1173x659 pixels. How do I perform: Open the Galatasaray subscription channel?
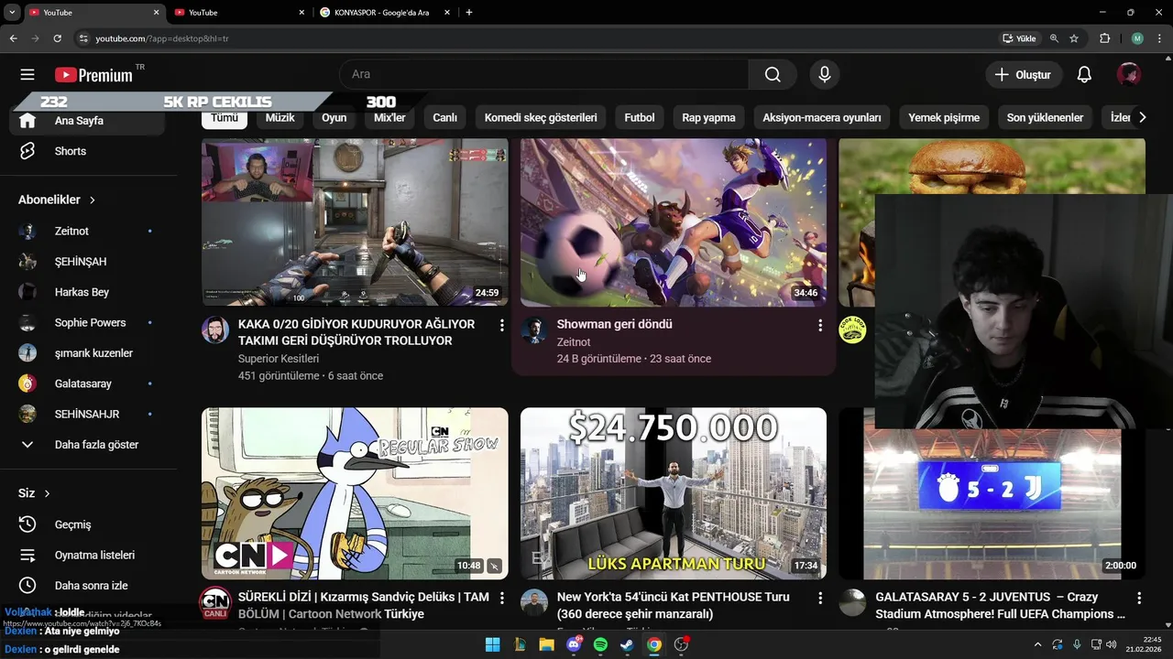coord(87,384)
